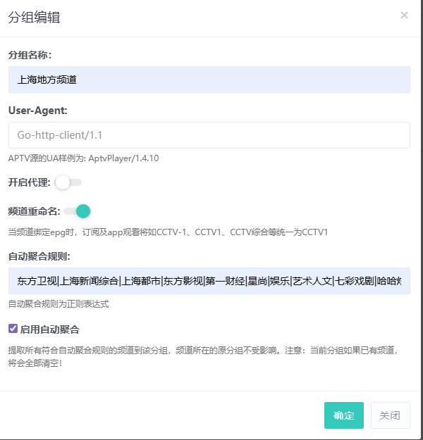The width and height of the screenshot is (423, 440).
Task: Click the 自动聚合规则为正则表达式 hint
Action: 59,305
